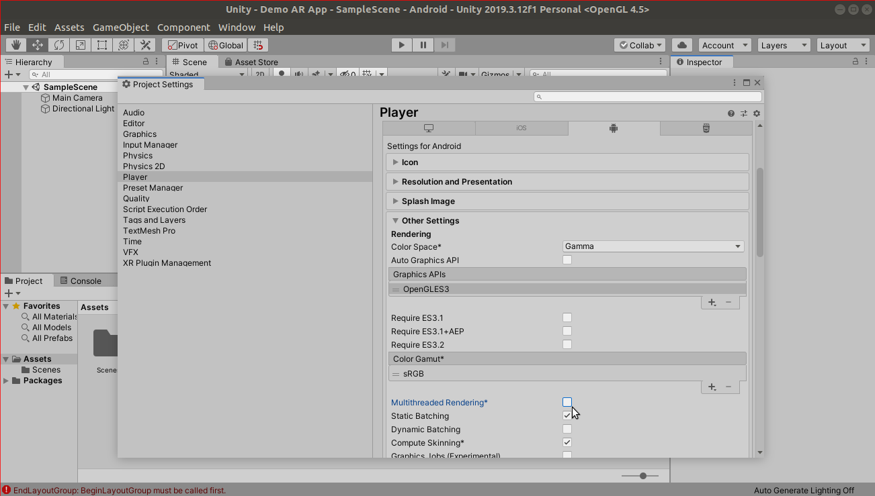This screenshot has width=875, height=496.
Task: Select the Hand tool
Action: (x=16, y=45)
